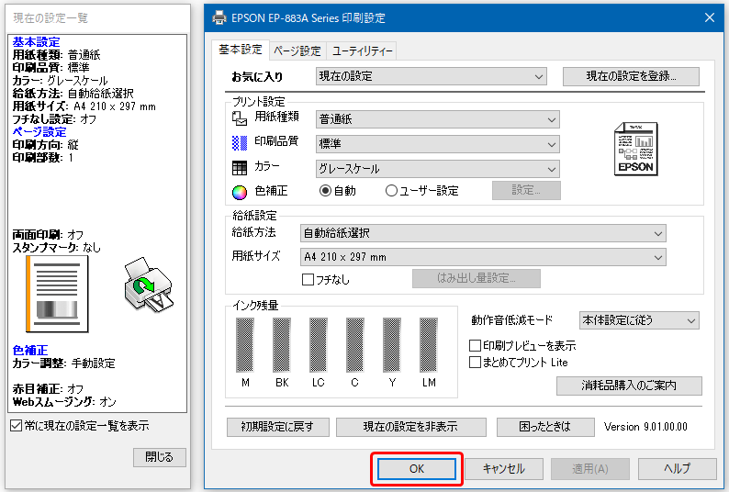Click the はみ出し量設定 button
This screenshot has height=492, width=729.
477,278
